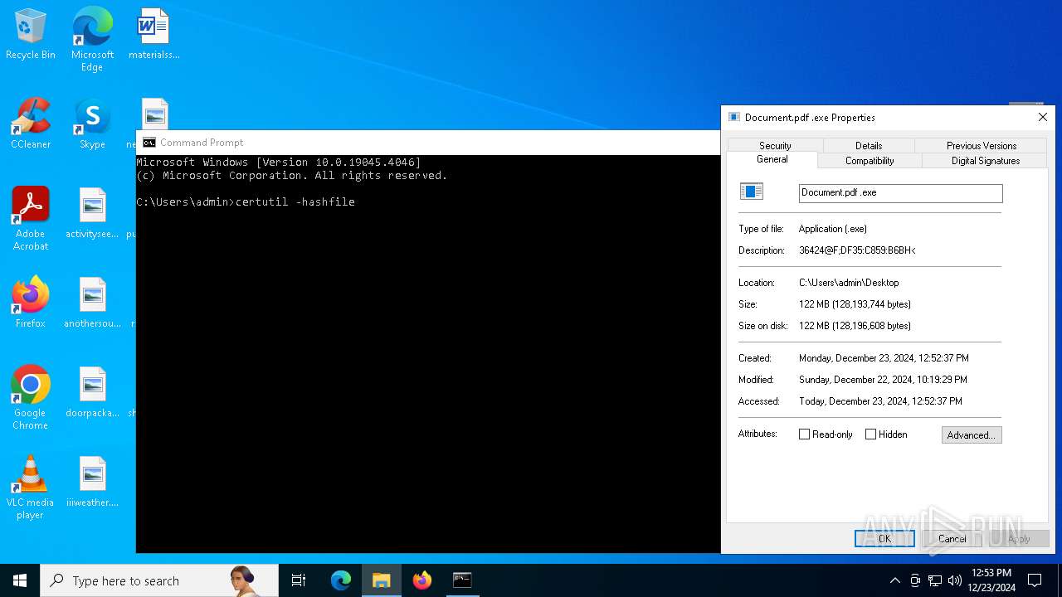Switch to Command Prompt taskbar icon

click(x=462, y=580)
